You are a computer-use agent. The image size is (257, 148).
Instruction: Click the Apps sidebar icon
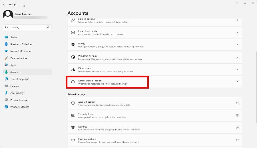[x=6, y=65]
